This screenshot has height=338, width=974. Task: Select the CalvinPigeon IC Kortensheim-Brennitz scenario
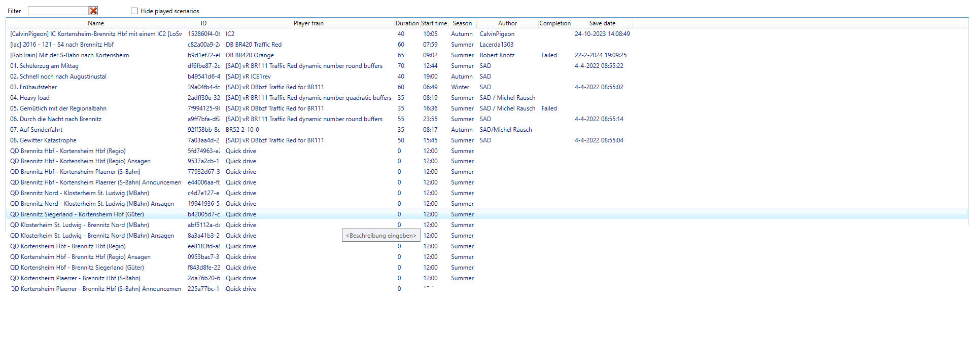(95, 34)
